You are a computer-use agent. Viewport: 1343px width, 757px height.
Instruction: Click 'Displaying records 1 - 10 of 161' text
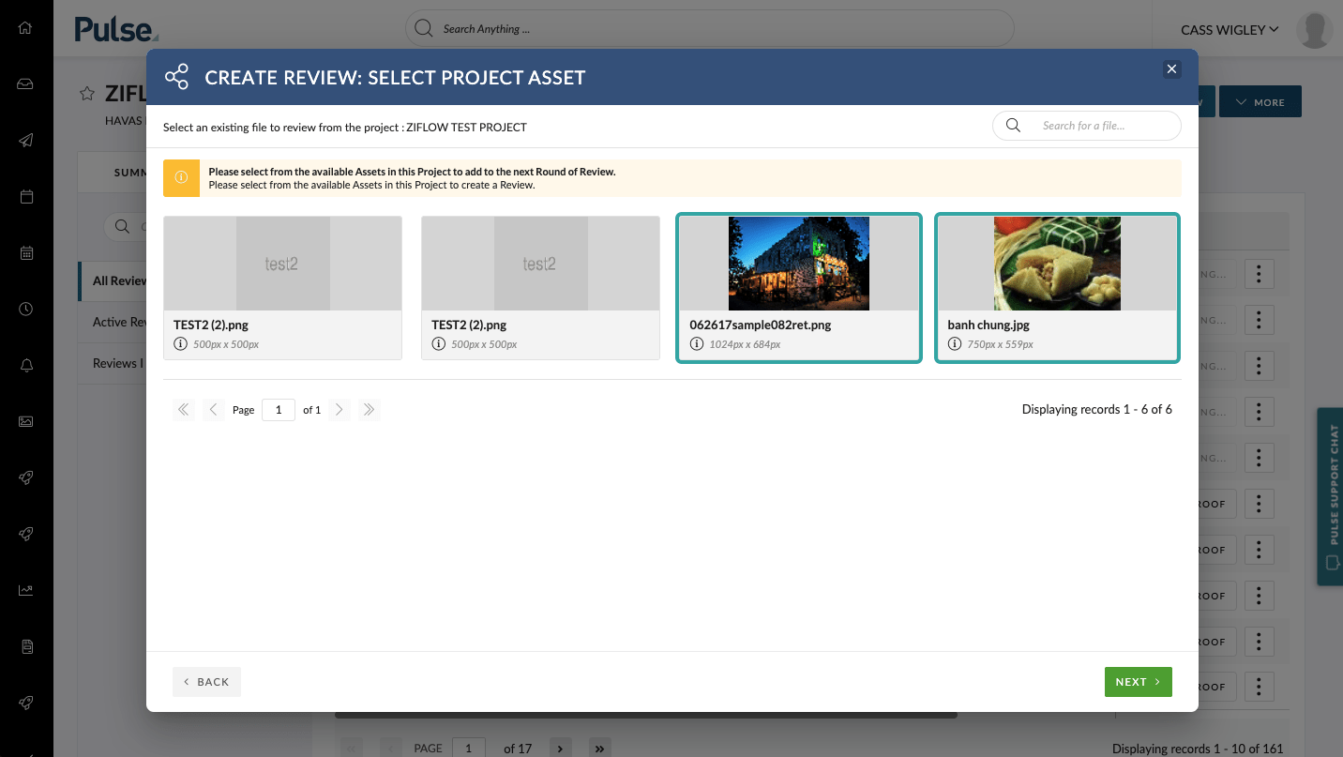[x=1198, y=749]
